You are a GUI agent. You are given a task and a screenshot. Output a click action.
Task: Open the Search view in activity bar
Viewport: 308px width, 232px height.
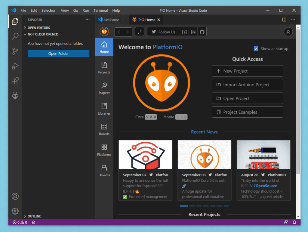(x=15, y=36)
